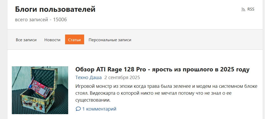Viewport: 265px width, 119px height.
Task: Click the video card in chest thumbnail
Action: coord(40,90)
